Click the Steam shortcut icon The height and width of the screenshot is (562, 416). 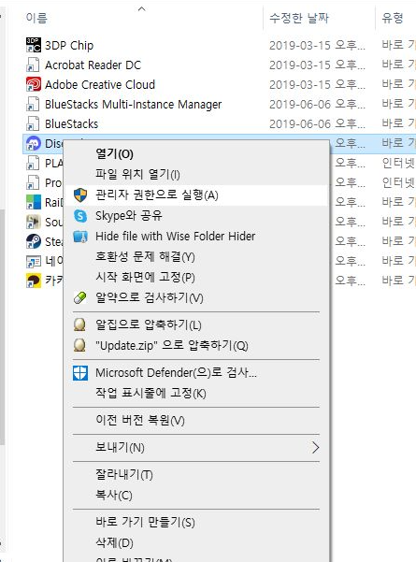pos(34,241)
